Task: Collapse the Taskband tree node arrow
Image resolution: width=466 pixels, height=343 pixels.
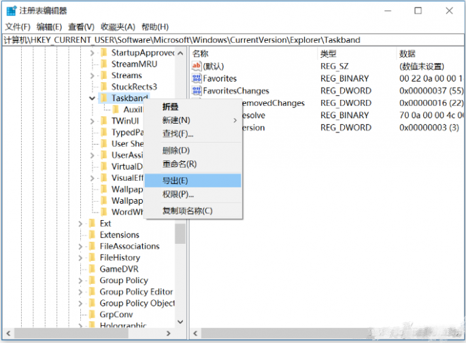Action: pyautogui.click(x=92, y=98)
